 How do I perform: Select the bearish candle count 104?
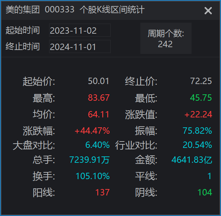[205, 193]
